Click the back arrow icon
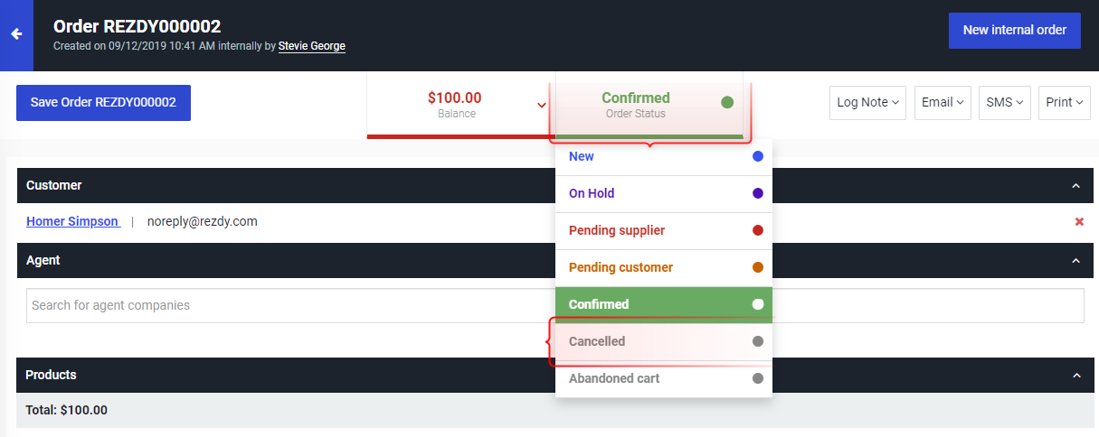The height and width of the screenshot is (437, 1099). 16,34
